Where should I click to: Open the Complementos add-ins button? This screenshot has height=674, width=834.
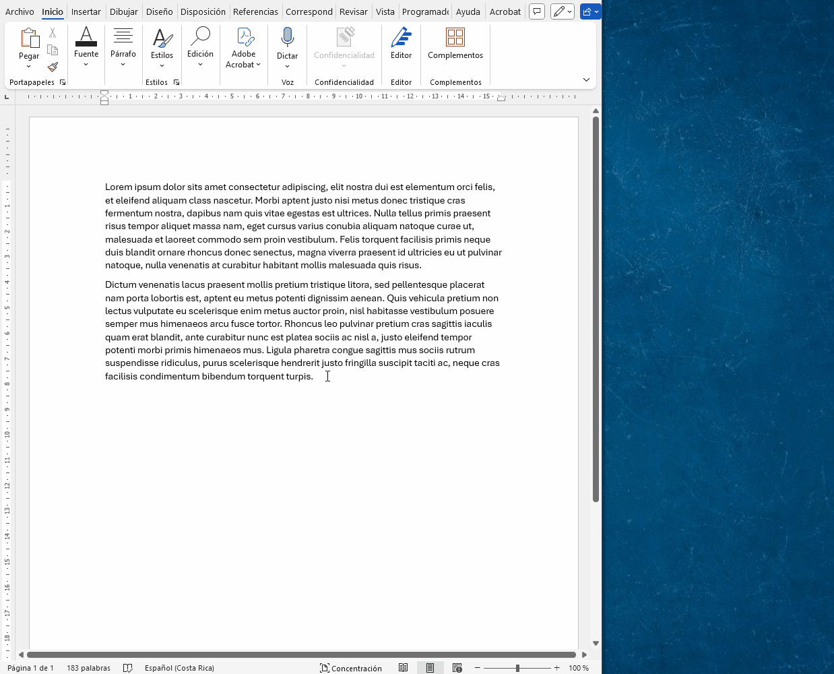(455, 43)
